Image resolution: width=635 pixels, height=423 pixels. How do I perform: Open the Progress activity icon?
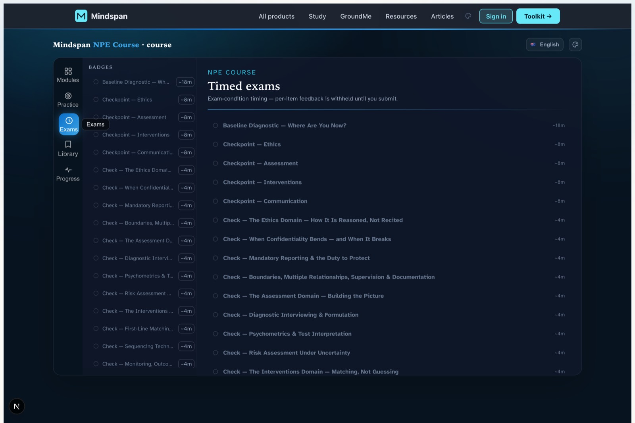[x=68, y=170]
